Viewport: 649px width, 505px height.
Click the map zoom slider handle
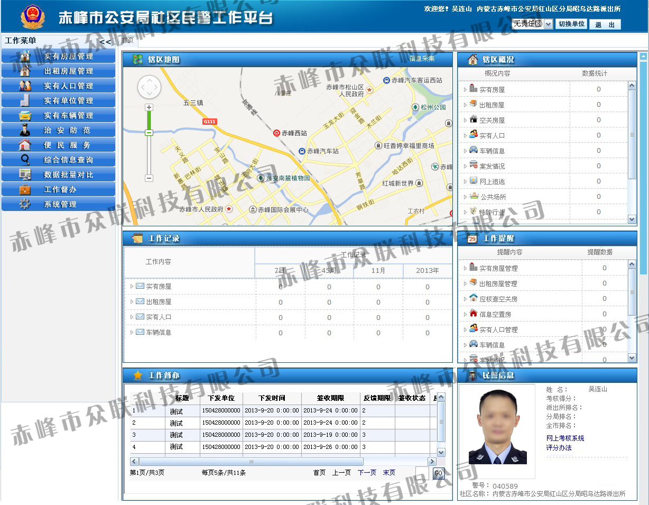(x=149, y=132)
